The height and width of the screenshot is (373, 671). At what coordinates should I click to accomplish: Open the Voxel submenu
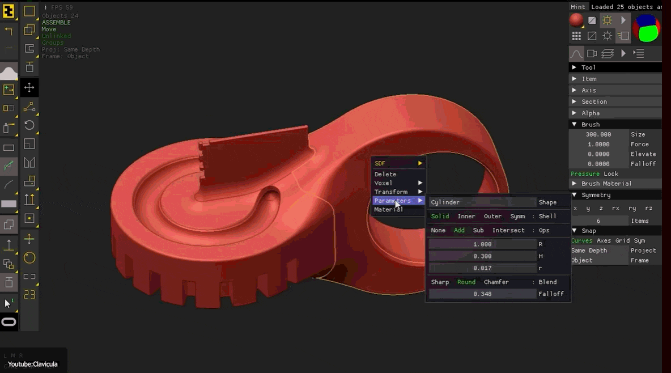(398, 183)
